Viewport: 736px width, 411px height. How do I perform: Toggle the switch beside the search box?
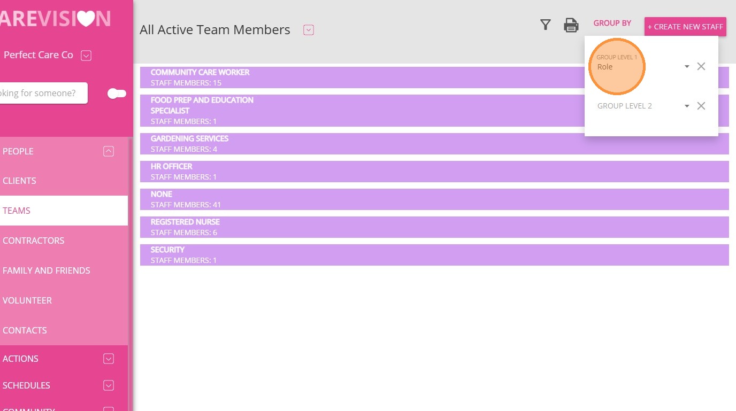pos(117,94)
